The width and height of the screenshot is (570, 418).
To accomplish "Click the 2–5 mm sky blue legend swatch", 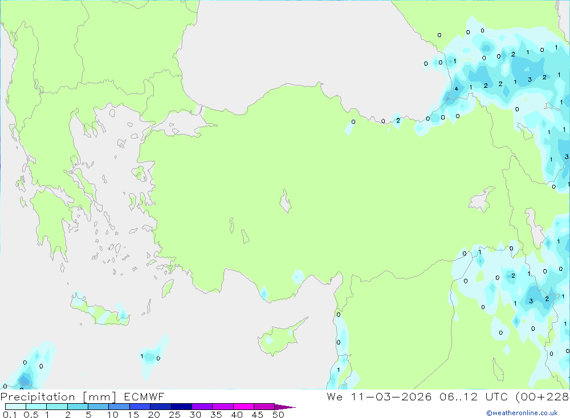I will click(x=78, y=407).
